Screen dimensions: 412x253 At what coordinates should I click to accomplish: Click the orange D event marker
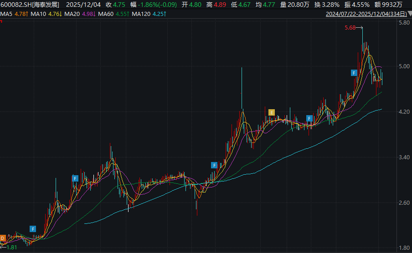[x=3, y=238]
